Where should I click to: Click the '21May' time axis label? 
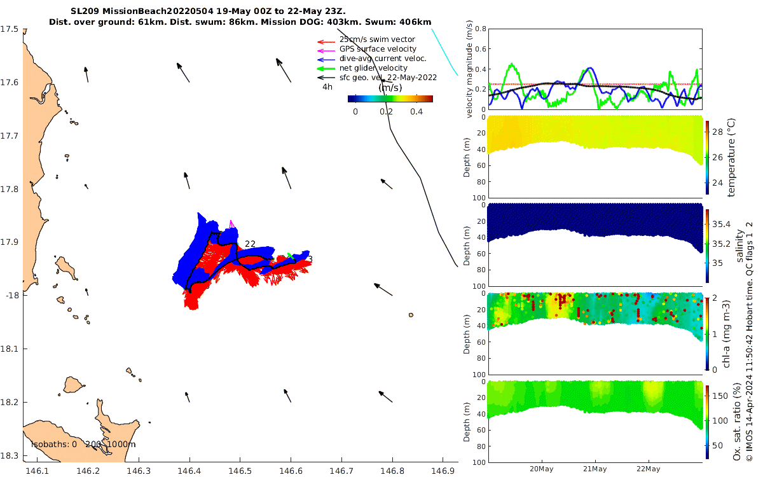tap(595, 469)
